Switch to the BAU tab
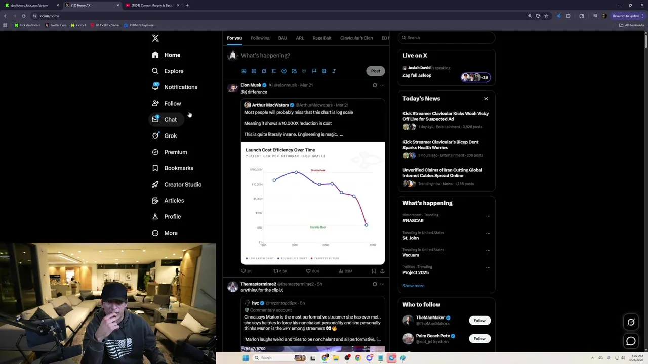The height and width of the screenshot is (364, 648). click(x=282, y=38)
